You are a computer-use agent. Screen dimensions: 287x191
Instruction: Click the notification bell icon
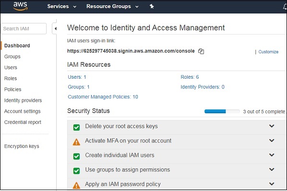click(285, 7)
